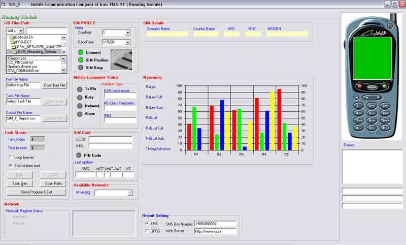Select the GSM_Measuring_System folder
The height and width of the screenshot is (245, 406).
pos(34,52)
